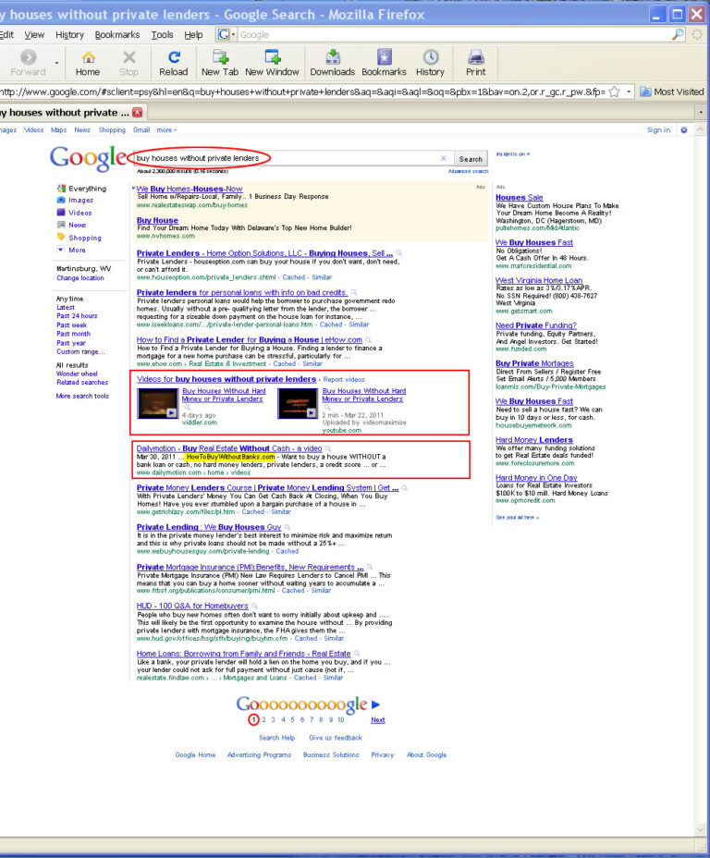The height and width of the screenshot is (858, 710).
Task: Toggle the 'Instant is on' dropdown
Action: coord(512,154)
